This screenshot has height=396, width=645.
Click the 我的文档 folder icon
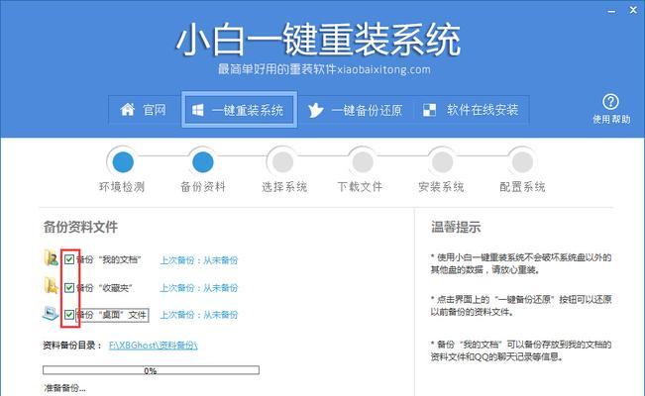point(51,257)
